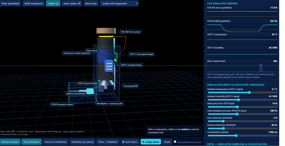Click the Stop inhalation button

coord(31,142)
